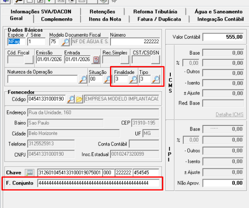Click the NFe icon beside Chave
Image resolution: width=249 pixels, height=208 pixels.
click(30, 173)
